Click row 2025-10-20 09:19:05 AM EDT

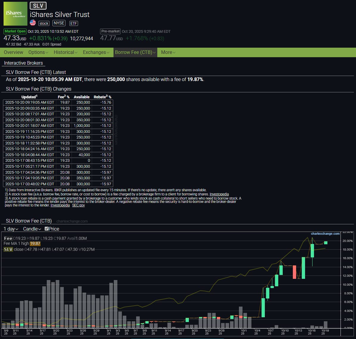point(58,102)
